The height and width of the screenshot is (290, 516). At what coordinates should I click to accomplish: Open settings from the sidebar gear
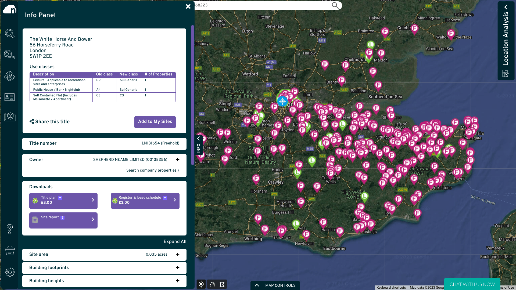[x=10, y=272]
